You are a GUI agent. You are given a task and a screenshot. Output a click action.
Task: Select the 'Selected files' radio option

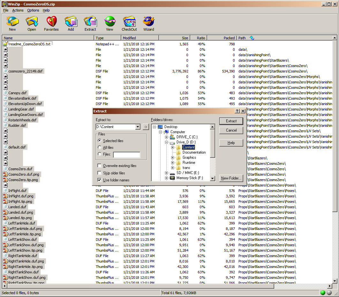click(100, 141)
